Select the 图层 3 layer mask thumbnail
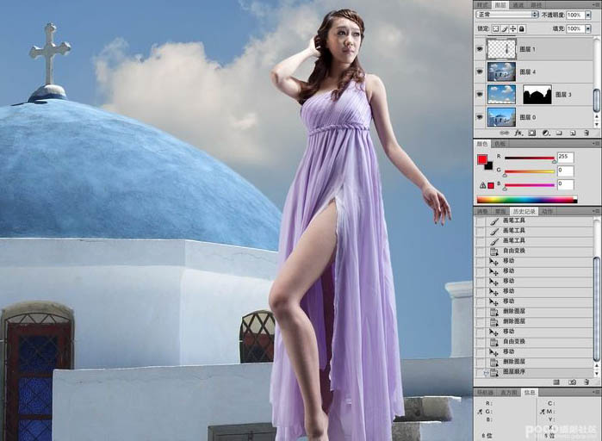 [x=537, y=95]
